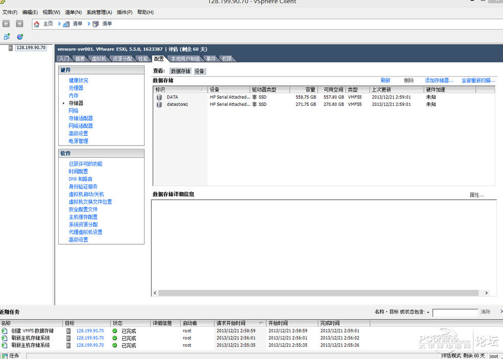The width and height of the screenshot is (503, 359).
Task: Click the 可用空间 column header
Action: (331, 90)
